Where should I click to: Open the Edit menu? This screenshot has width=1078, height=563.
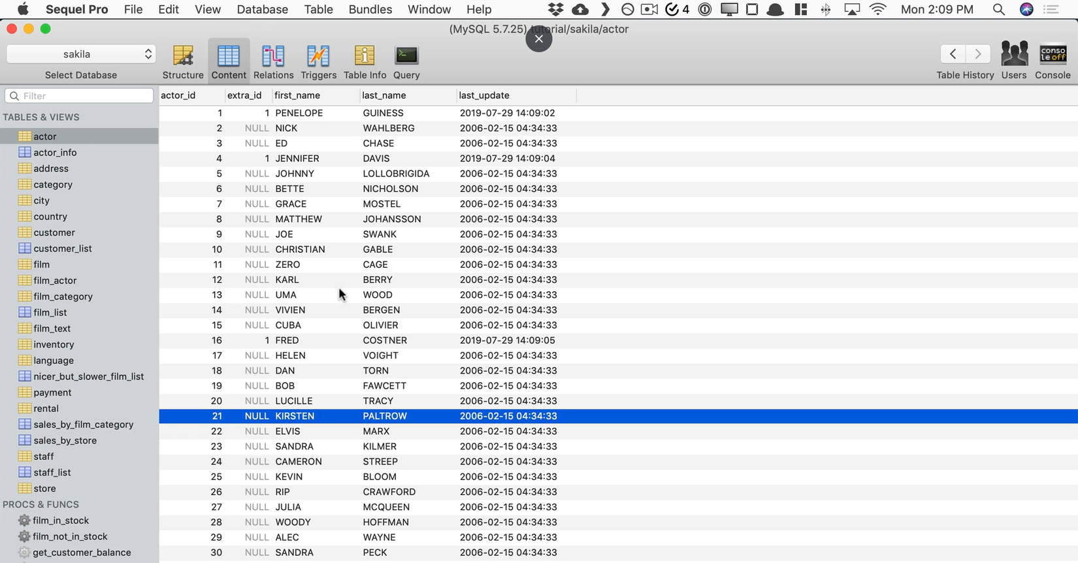pyautogui.click(x=169, y=9)
